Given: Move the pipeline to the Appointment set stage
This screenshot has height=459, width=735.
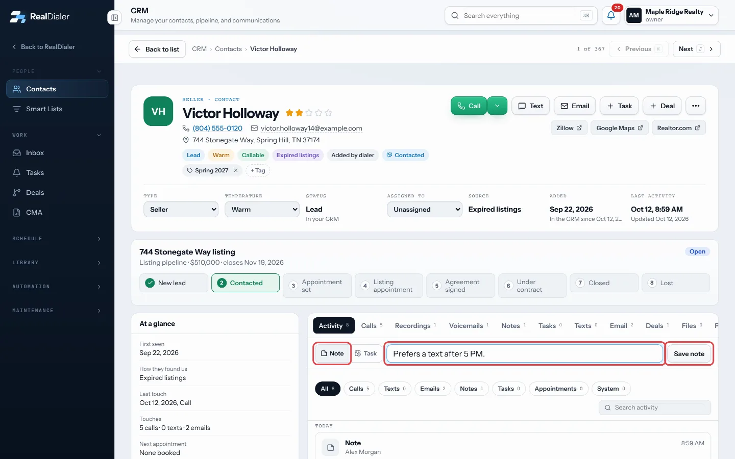Looking at the screenshot, I should point(317,286).
